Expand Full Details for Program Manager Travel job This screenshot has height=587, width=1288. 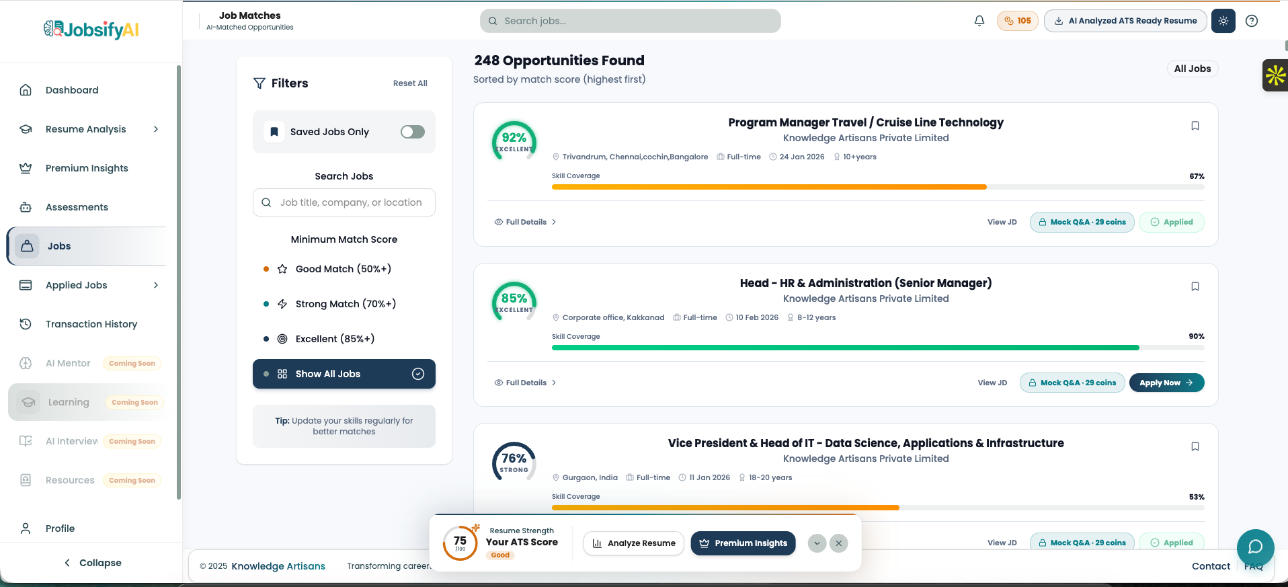click(x=526, y=222)
